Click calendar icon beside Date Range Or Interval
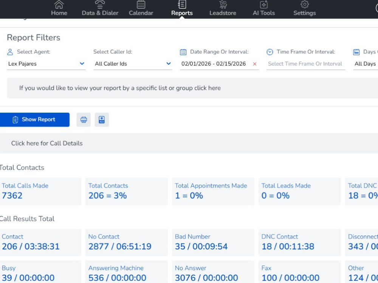The width and height of the screenshot is (378, 283). click(x=183, y=52)
